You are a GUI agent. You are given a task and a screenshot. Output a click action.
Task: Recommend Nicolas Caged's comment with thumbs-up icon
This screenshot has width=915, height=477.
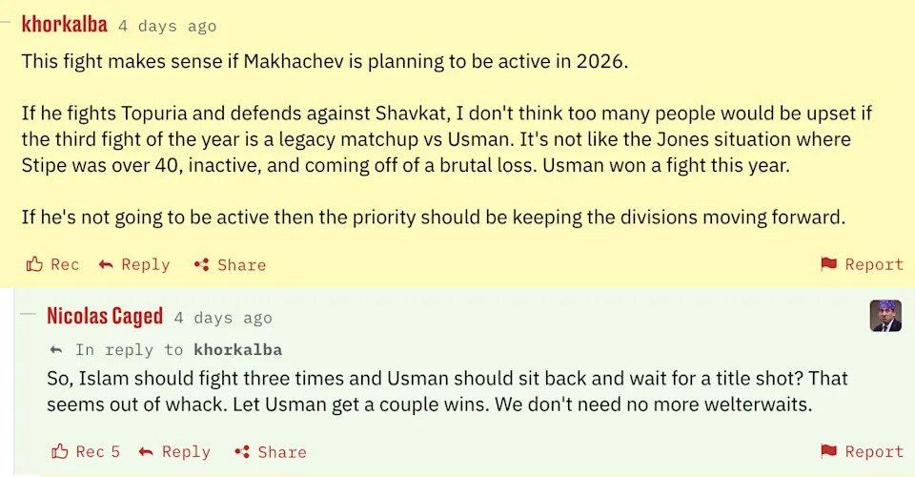60,451
